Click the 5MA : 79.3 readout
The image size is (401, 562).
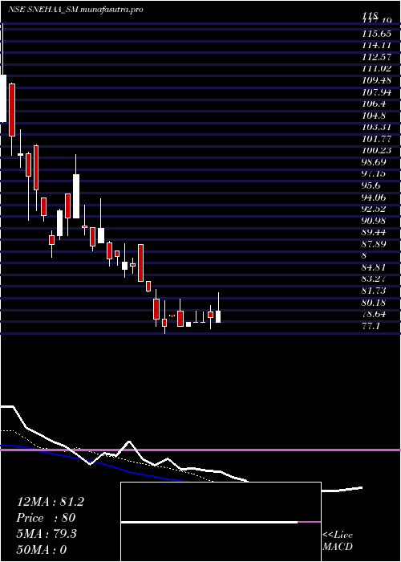47,534
